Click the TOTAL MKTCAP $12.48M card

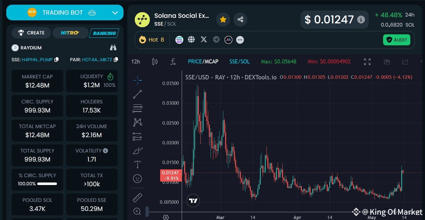[37, 131]
